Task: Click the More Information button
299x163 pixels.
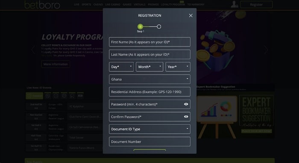Action: point(56,64)
